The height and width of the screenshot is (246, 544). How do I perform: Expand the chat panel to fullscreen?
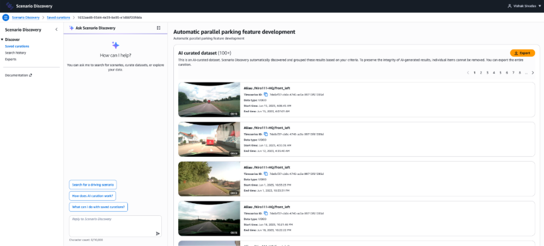point(159,28)
